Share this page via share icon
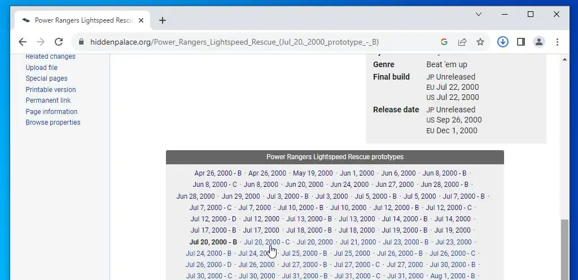Viewport: 578px width, 280px height. coord(462,42)
